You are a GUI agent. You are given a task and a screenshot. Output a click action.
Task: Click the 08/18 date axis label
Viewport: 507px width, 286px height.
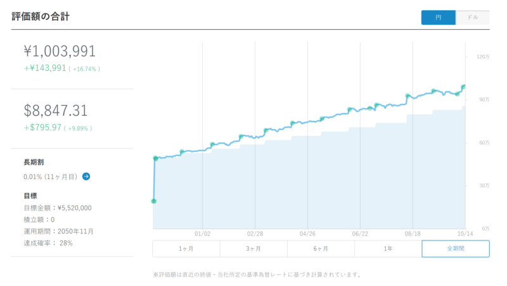pyautogui.click(x=413, y=233)
